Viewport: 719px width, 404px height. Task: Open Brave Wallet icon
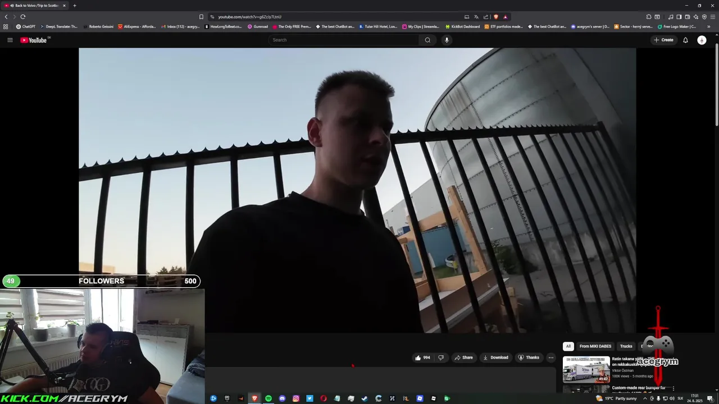click(x=688, y=17)
